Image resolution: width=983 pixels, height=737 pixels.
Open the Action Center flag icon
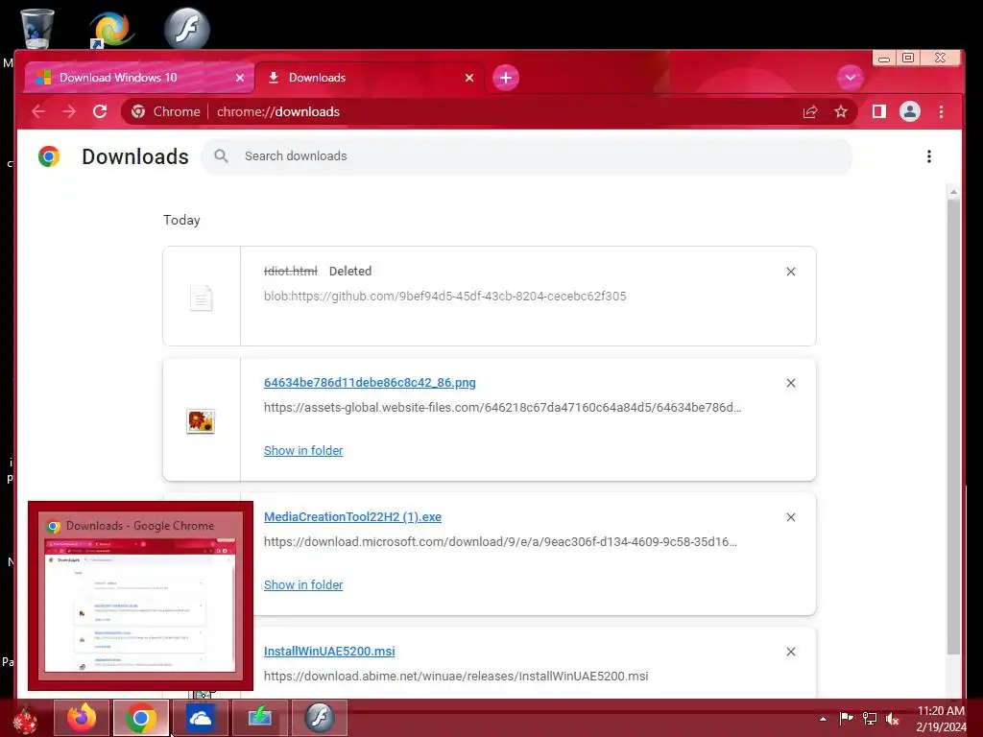pos(846,718)
